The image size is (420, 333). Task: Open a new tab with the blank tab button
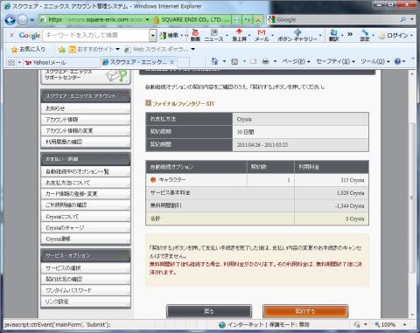[x=183, y=62]
